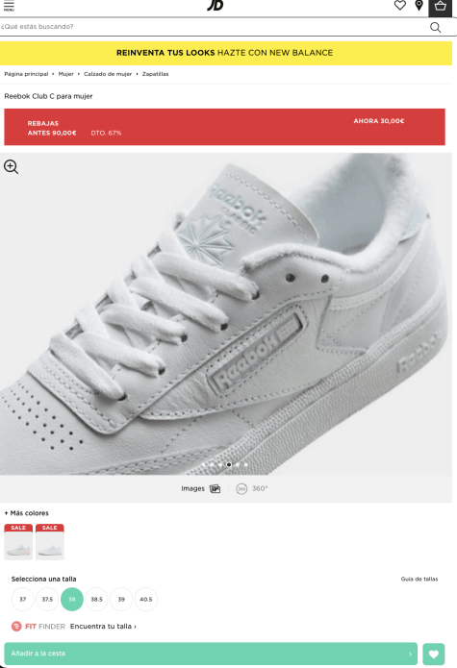Open Encuentra tu talla fit finder
This screenshot has width=457, height=668.
pos(103,627)
